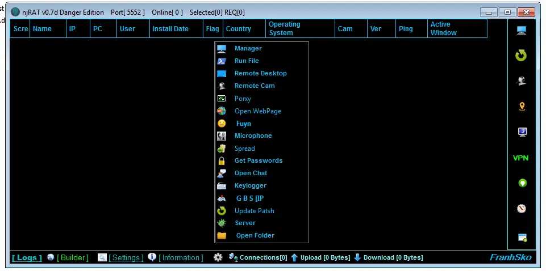Click the monitor icon atop the right sidebar
The height and width of the screenshot is (271, 546).
coord(521,31)
